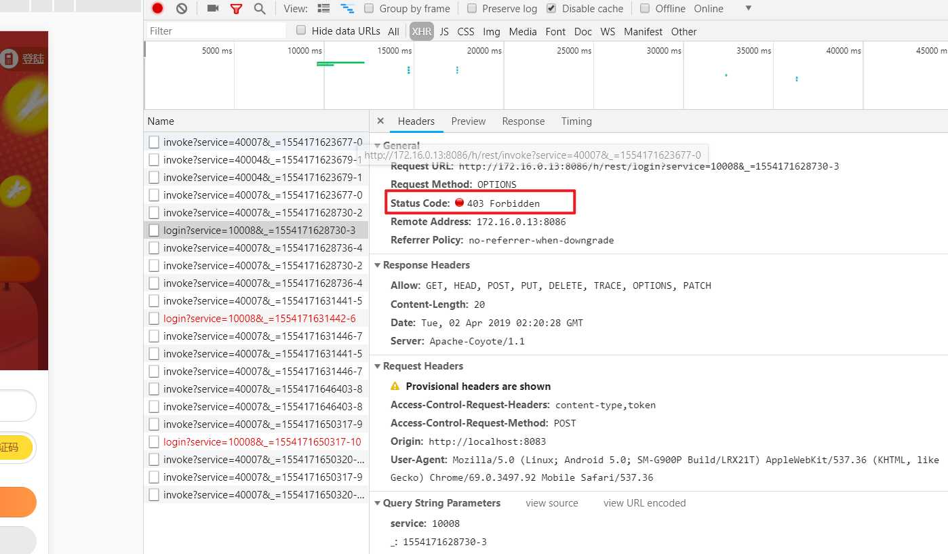Enable Group by frame checkbox

pyautogui.click(x=369, y=9)
